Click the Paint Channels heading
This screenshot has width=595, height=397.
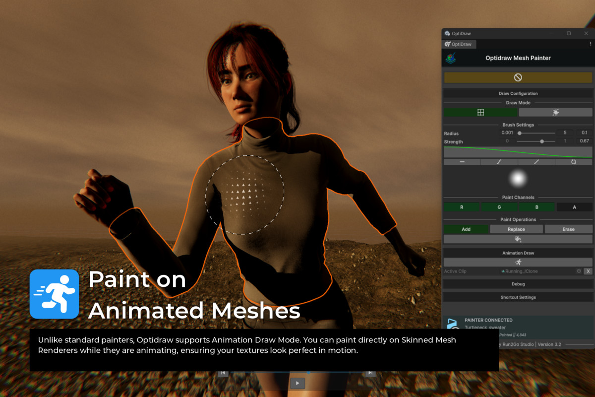pos(518,198)
